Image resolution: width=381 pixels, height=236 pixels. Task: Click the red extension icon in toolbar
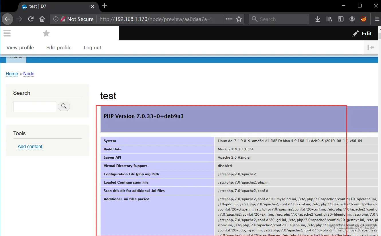click(364, 19)
